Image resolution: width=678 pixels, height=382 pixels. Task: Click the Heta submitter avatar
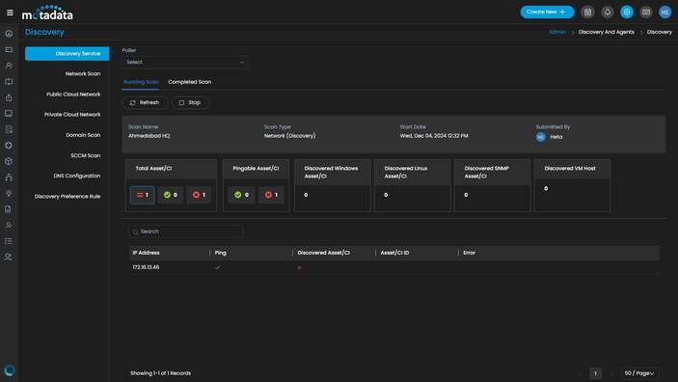coord(540,137)
